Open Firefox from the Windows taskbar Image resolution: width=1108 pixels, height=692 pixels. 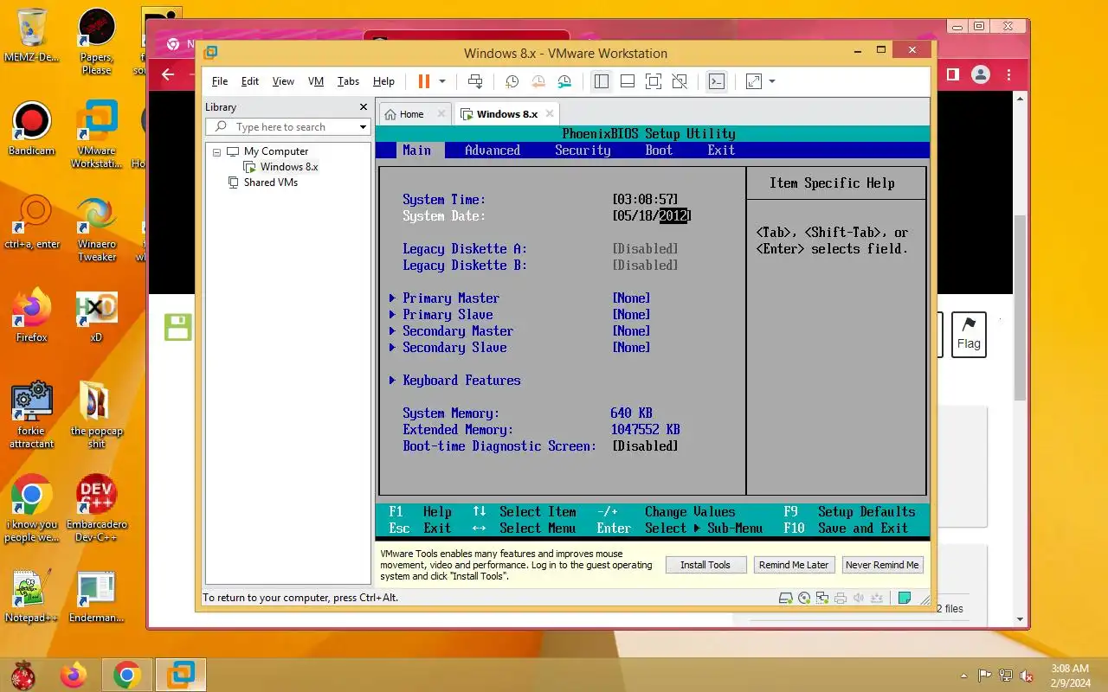point(74,675)
